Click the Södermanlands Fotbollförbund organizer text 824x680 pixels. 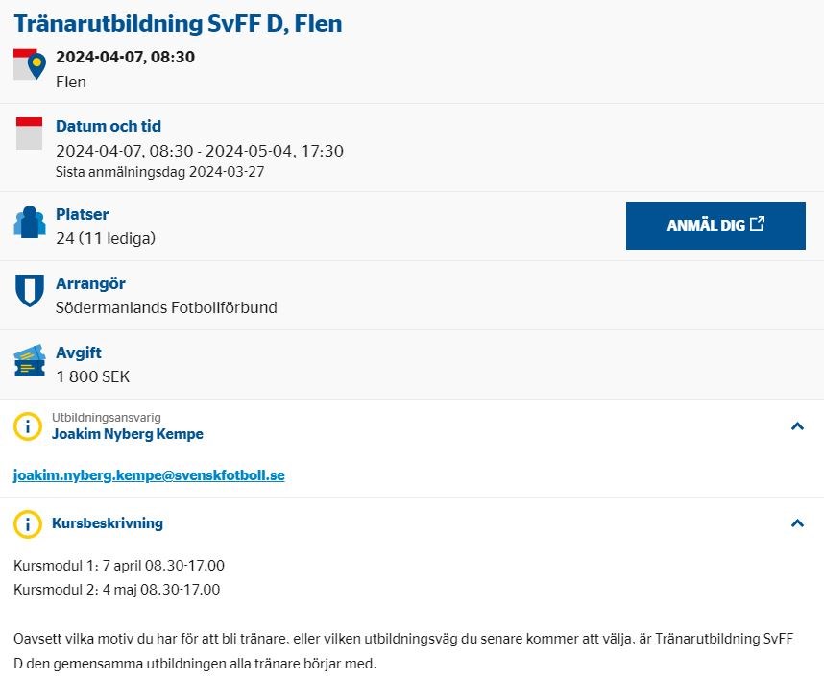click(x=167, y=307)
